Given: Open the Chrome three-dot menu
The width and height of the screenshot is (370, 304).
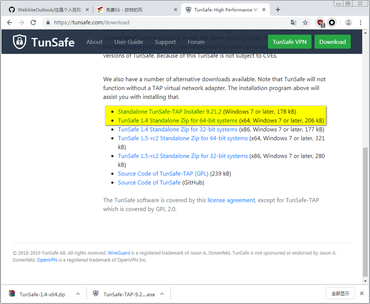Looking at the screenshot, I should [360, 22].
